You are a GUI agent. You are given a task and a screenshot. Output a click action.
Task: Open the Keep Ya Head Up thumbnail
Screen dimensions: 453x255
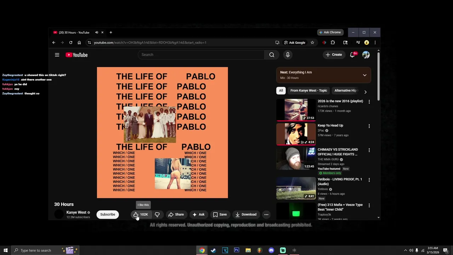tap(296, 134)
